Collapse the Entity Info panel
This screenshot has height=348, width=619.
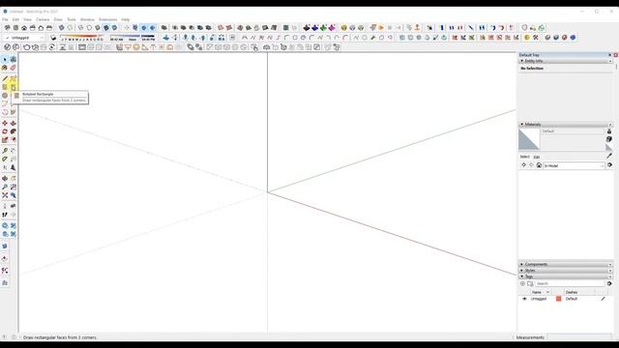pyautogui.click(x=522, y=61)
